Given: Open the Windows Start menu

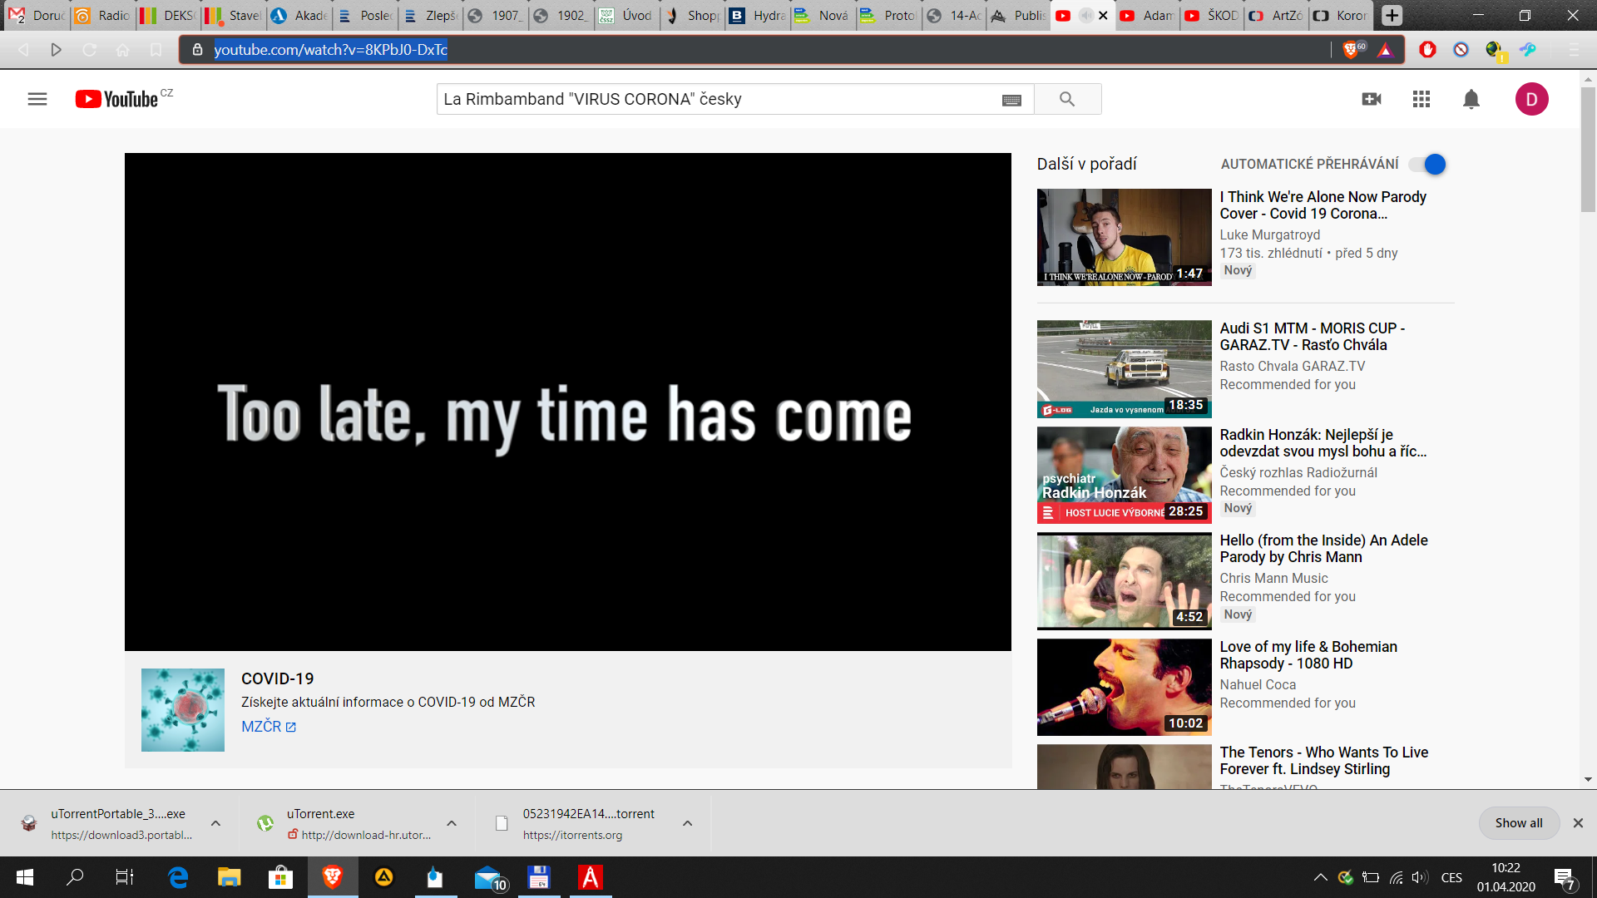Looking at the screenshot, I should 25,877.
